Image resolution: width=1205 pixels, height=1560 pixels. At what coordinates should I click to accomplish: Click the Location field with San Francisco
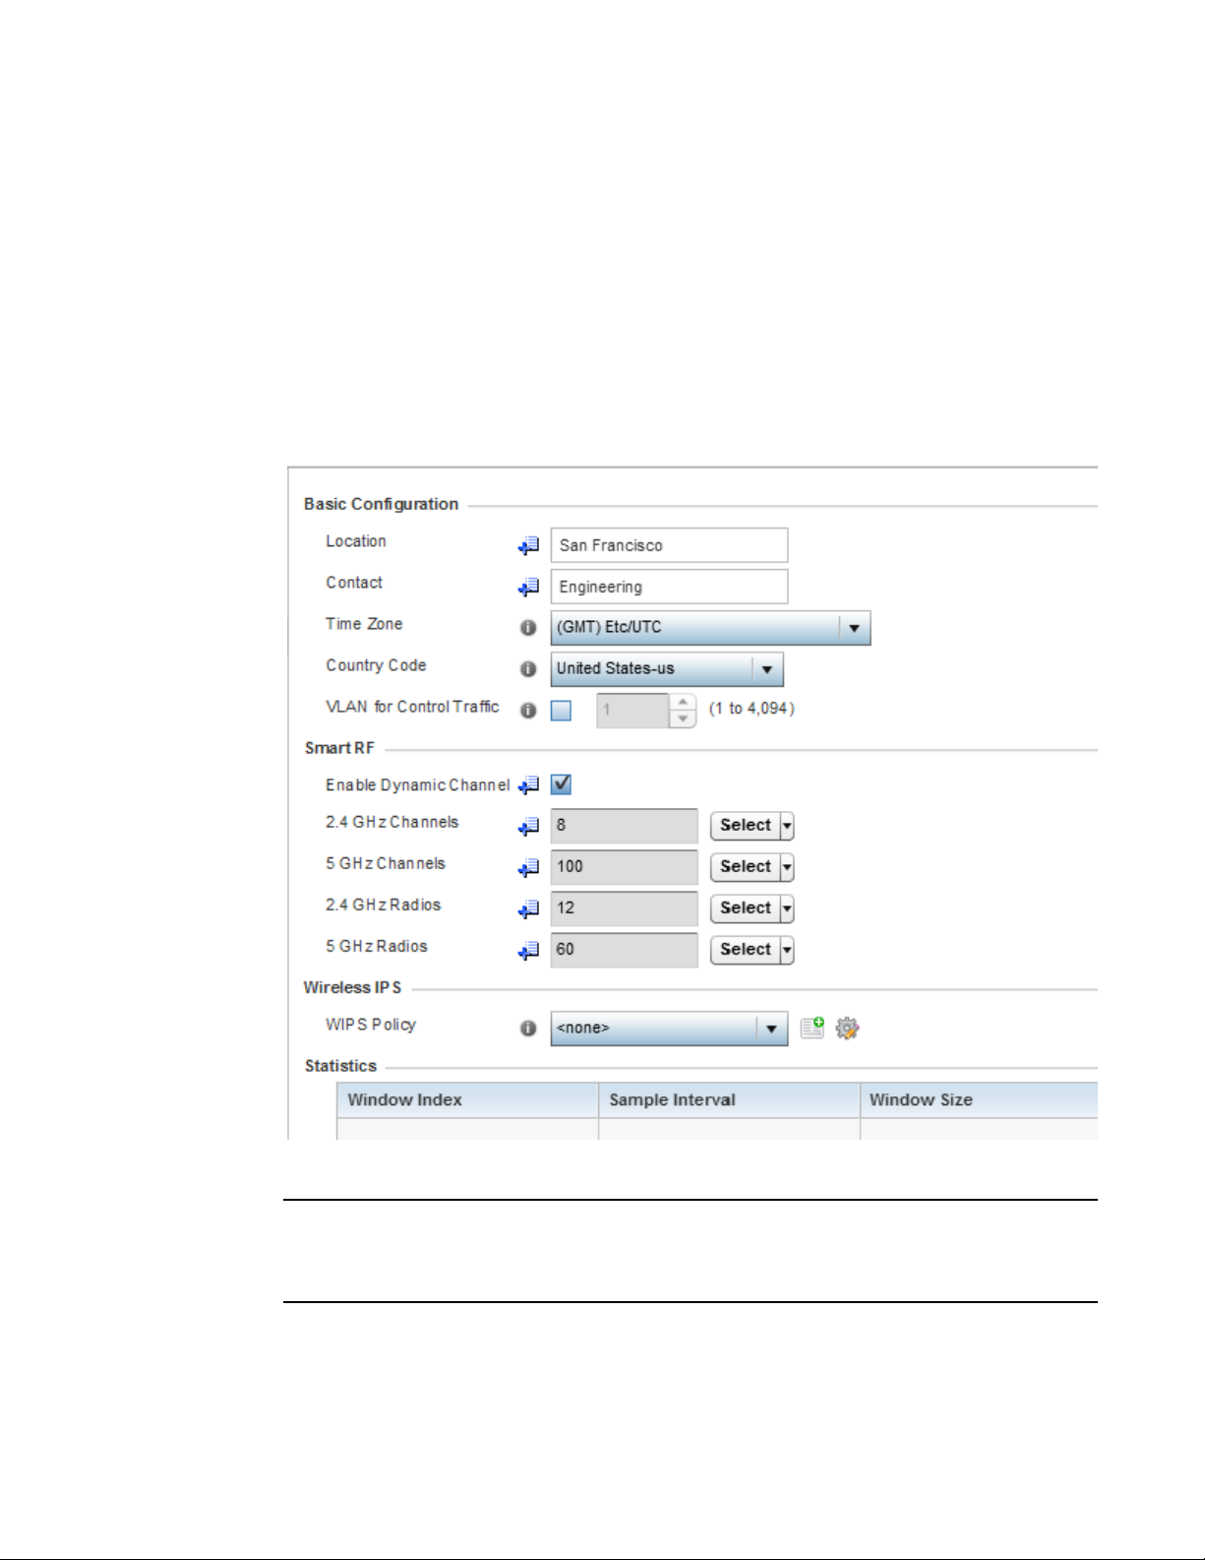(x=669, y=545)
